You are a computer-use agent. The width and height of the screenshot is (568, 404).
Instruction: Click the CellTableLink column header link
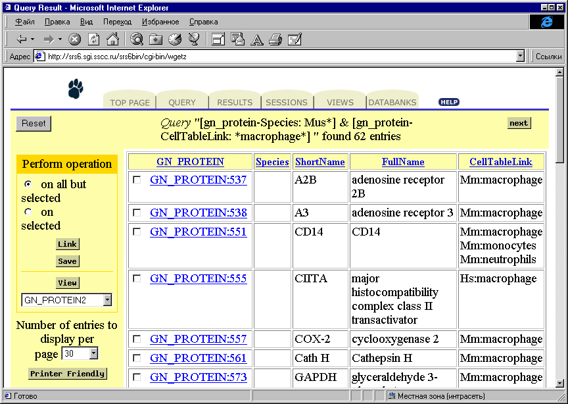pyautogui.click(x=501, y=162)
